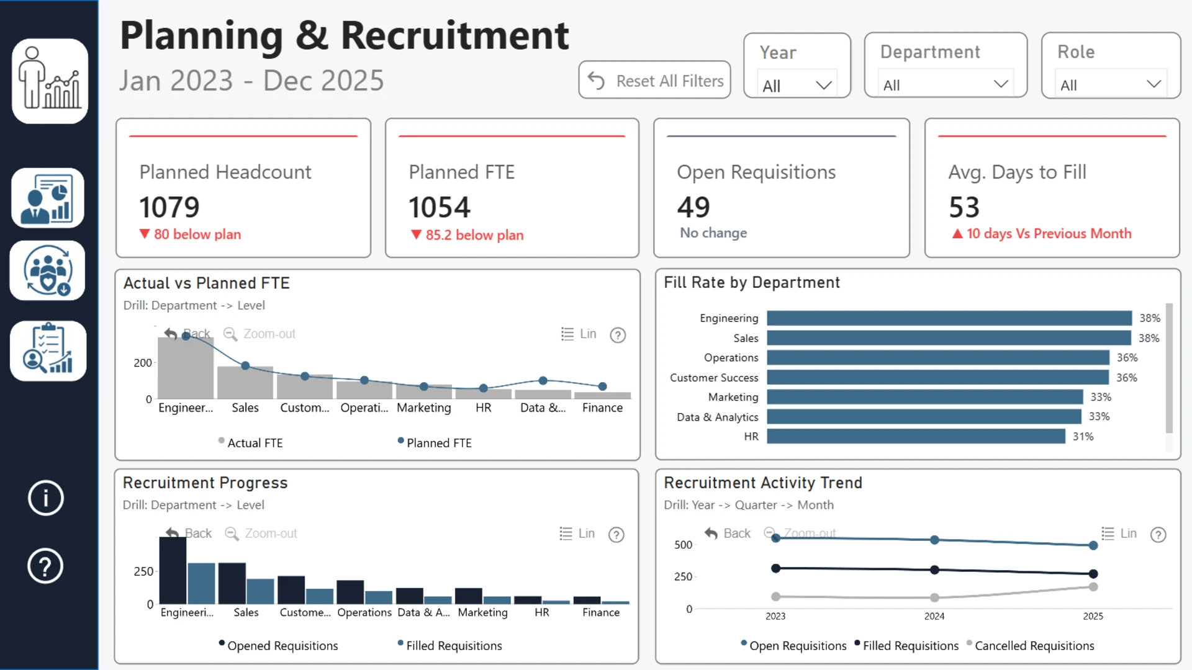
Task: Select the Operations fill rate bar
Action: (938, 358)
